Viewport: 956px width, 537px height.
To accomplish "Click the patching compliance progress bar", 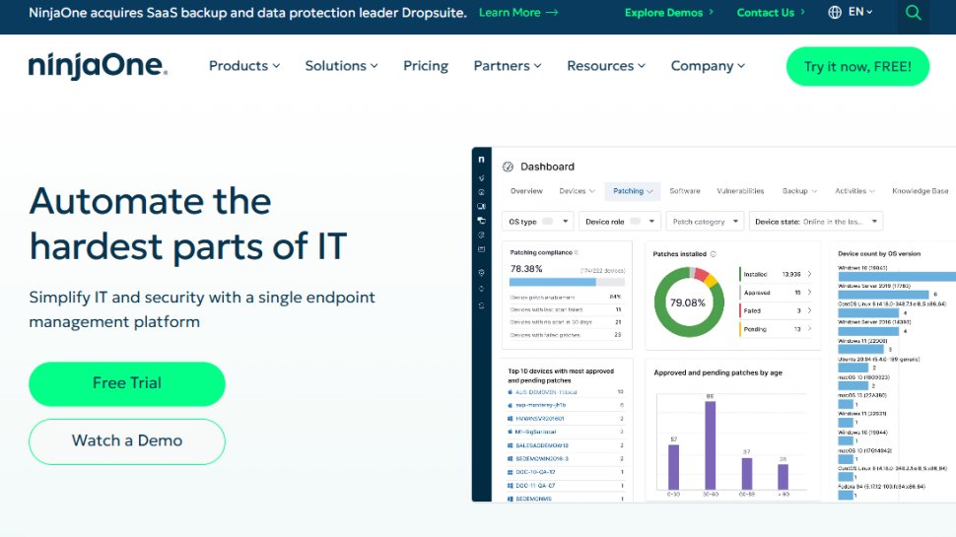I will (567, 282).
